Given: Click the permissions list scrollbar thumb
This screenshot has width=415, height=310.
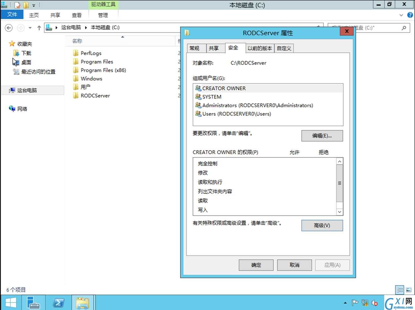Looking at the screenshot, I should point(340,183).
